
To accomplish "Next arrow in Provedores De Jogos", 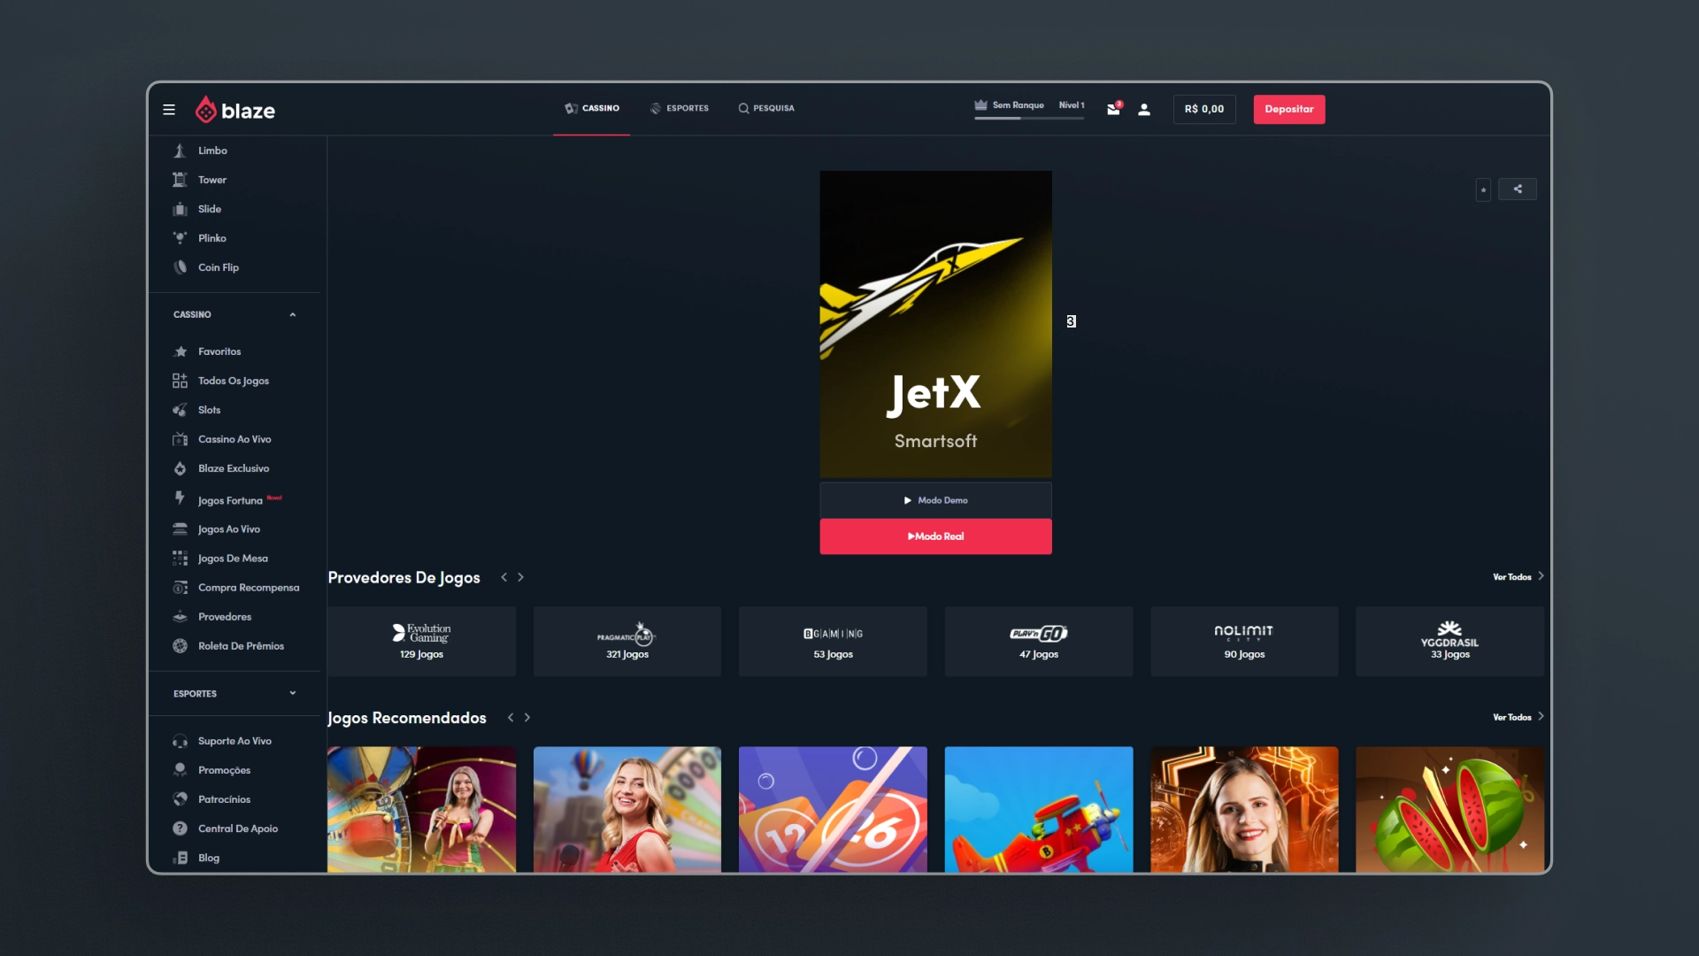I will tap(520, 577).
